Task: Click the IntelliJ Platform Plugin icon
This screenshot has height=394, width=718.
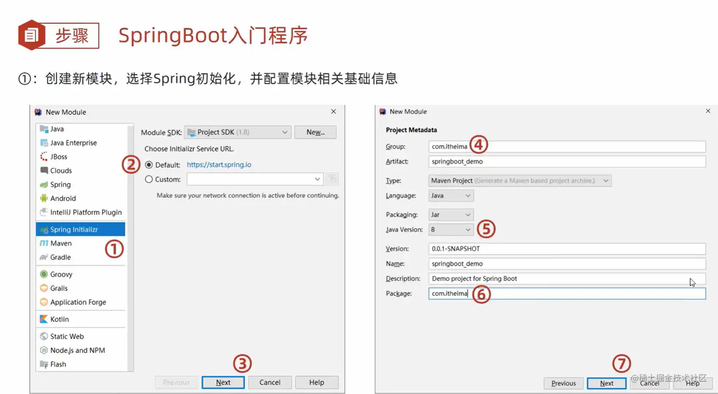Action: (44, 212)
